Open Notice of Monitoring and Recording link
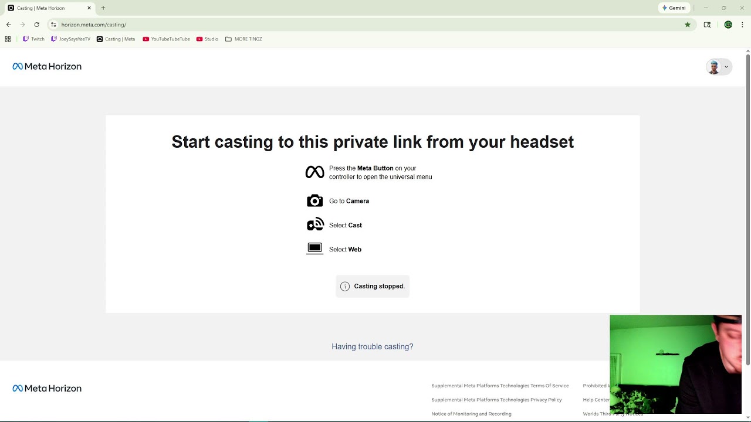The image size is (751, 422). click(471, 414)
